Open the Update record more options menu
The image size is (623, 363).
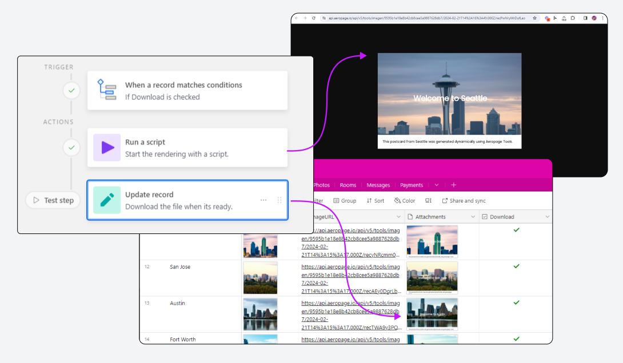click(263, 200)
